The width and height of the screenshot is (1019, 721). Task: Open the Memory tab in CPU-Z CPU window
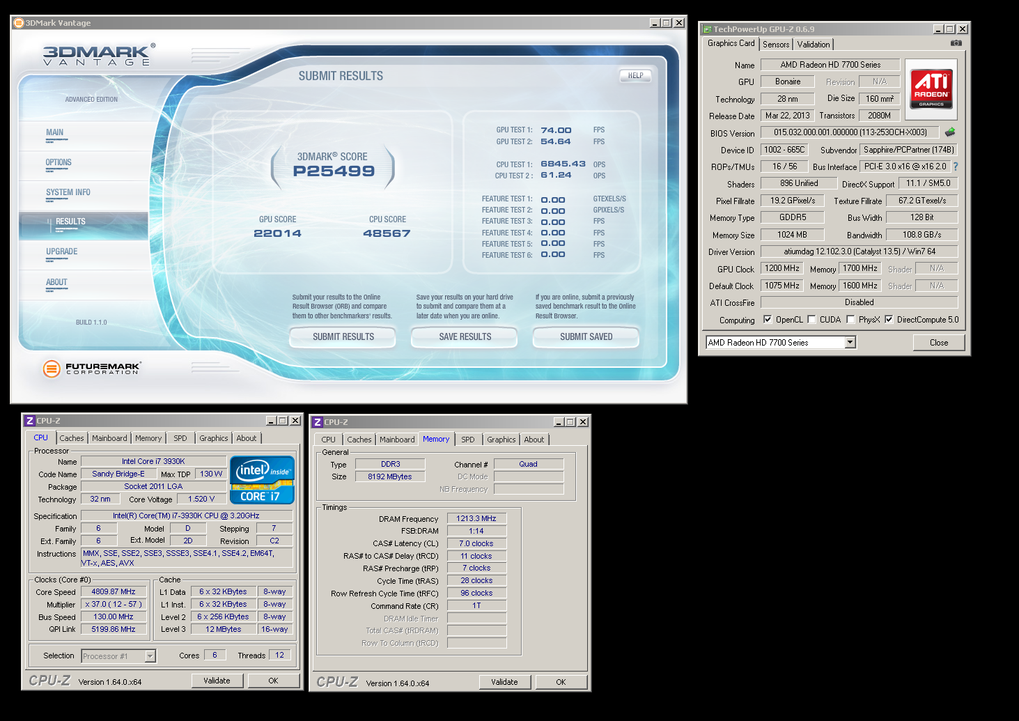[148, 438]
